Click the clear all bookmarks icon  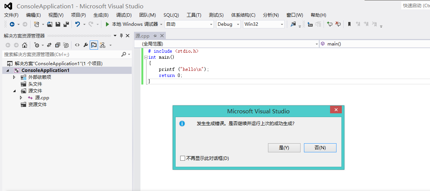374,24
